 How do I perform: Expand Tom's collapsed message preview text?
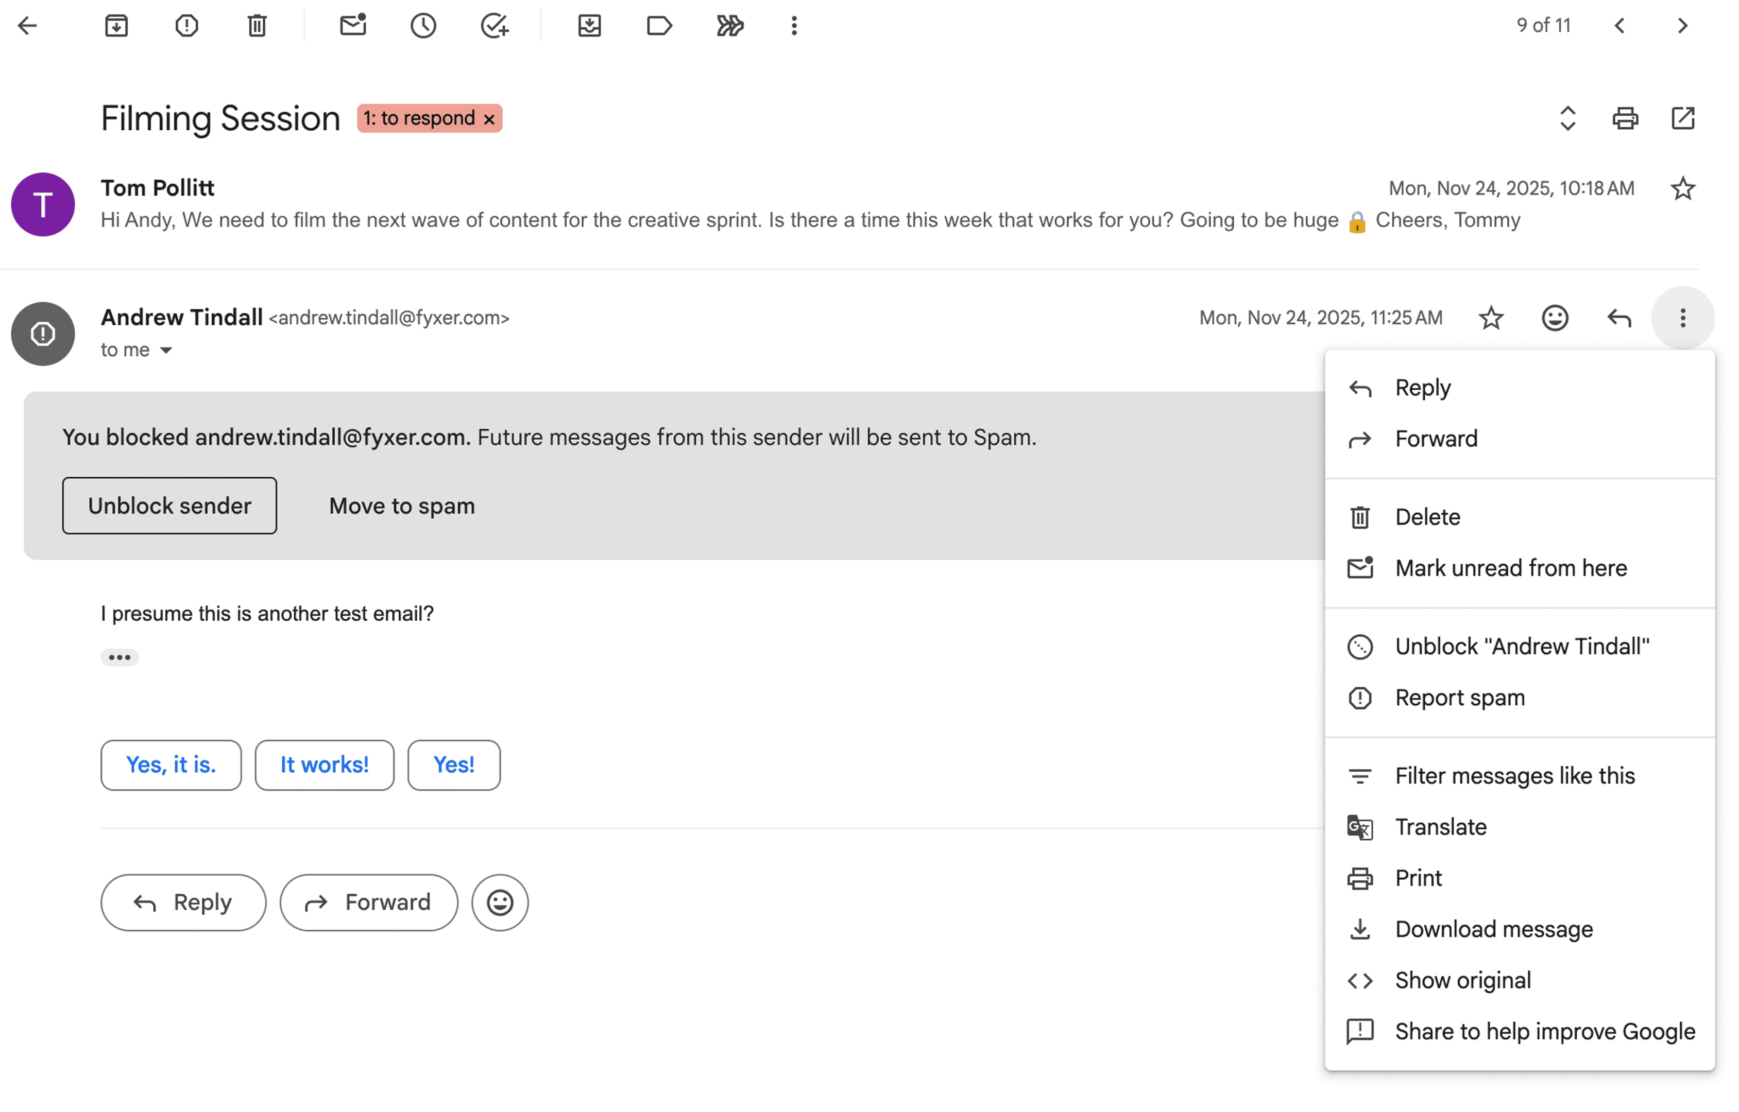(x=810, y=220)
